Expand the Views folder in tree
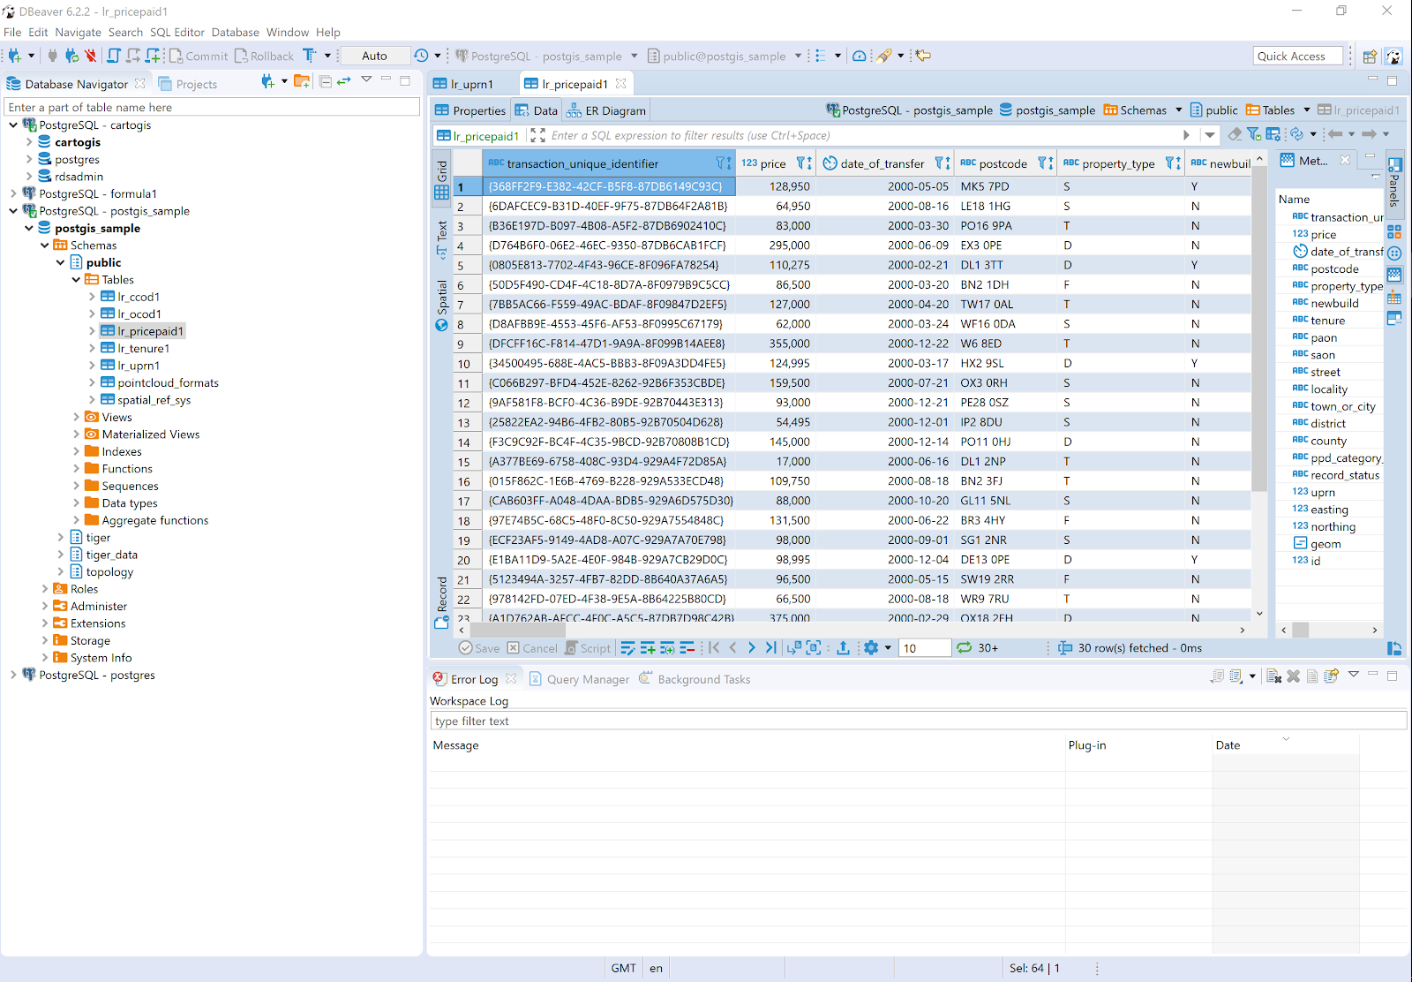Viewport: 1412px width, 982px height. pos(76,417)
